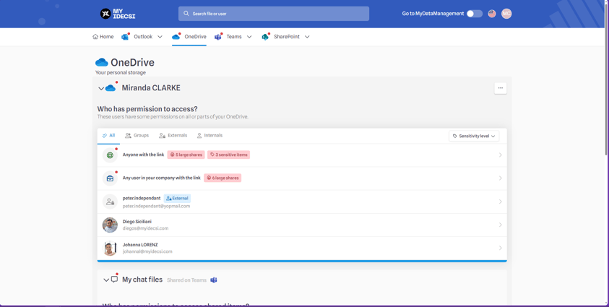Switch to the Groups tab
609x307 pixels.
click(137, 136)
